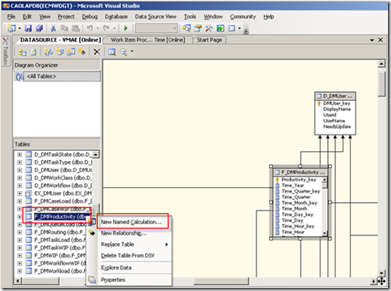The height and width of the screenshot is (291, 391).
Task: Click the Redo arrow icon
Action: tap(106, 28)
